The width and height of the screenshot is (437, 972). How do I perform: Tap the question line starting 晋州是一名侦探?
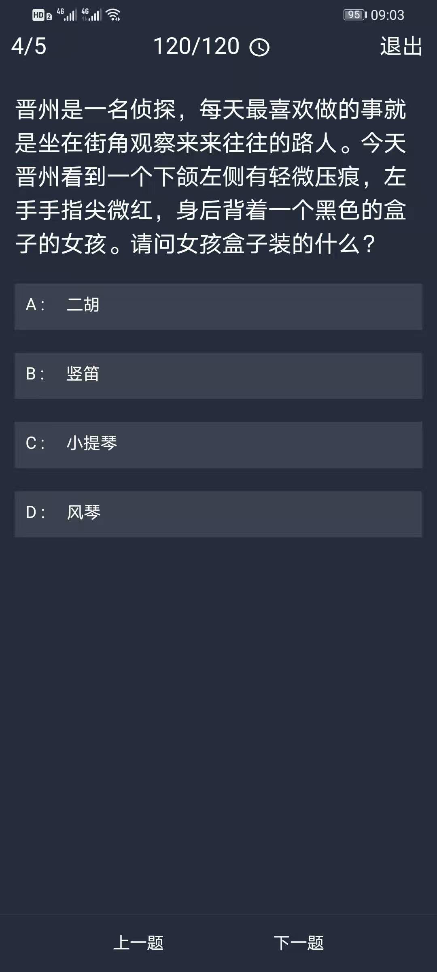(210, 109)
